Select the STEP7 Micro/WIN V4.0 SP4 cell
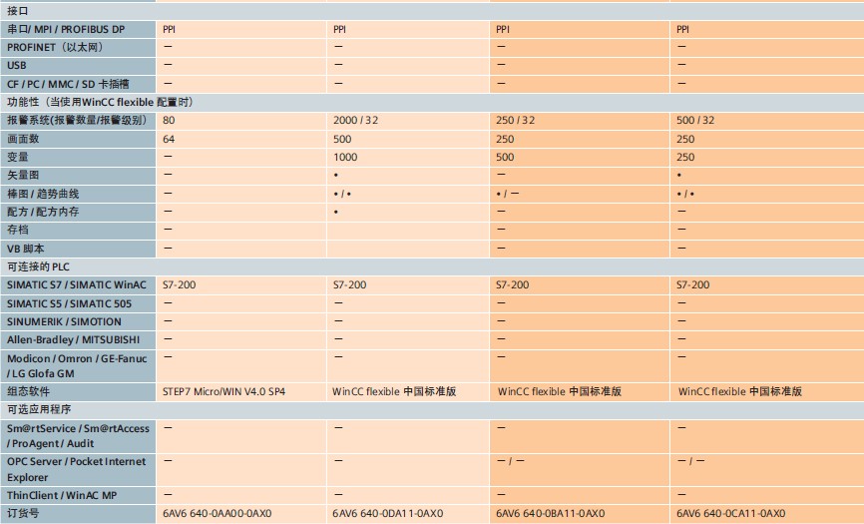This screenshot has width=864, height=524. coord(223,392)
